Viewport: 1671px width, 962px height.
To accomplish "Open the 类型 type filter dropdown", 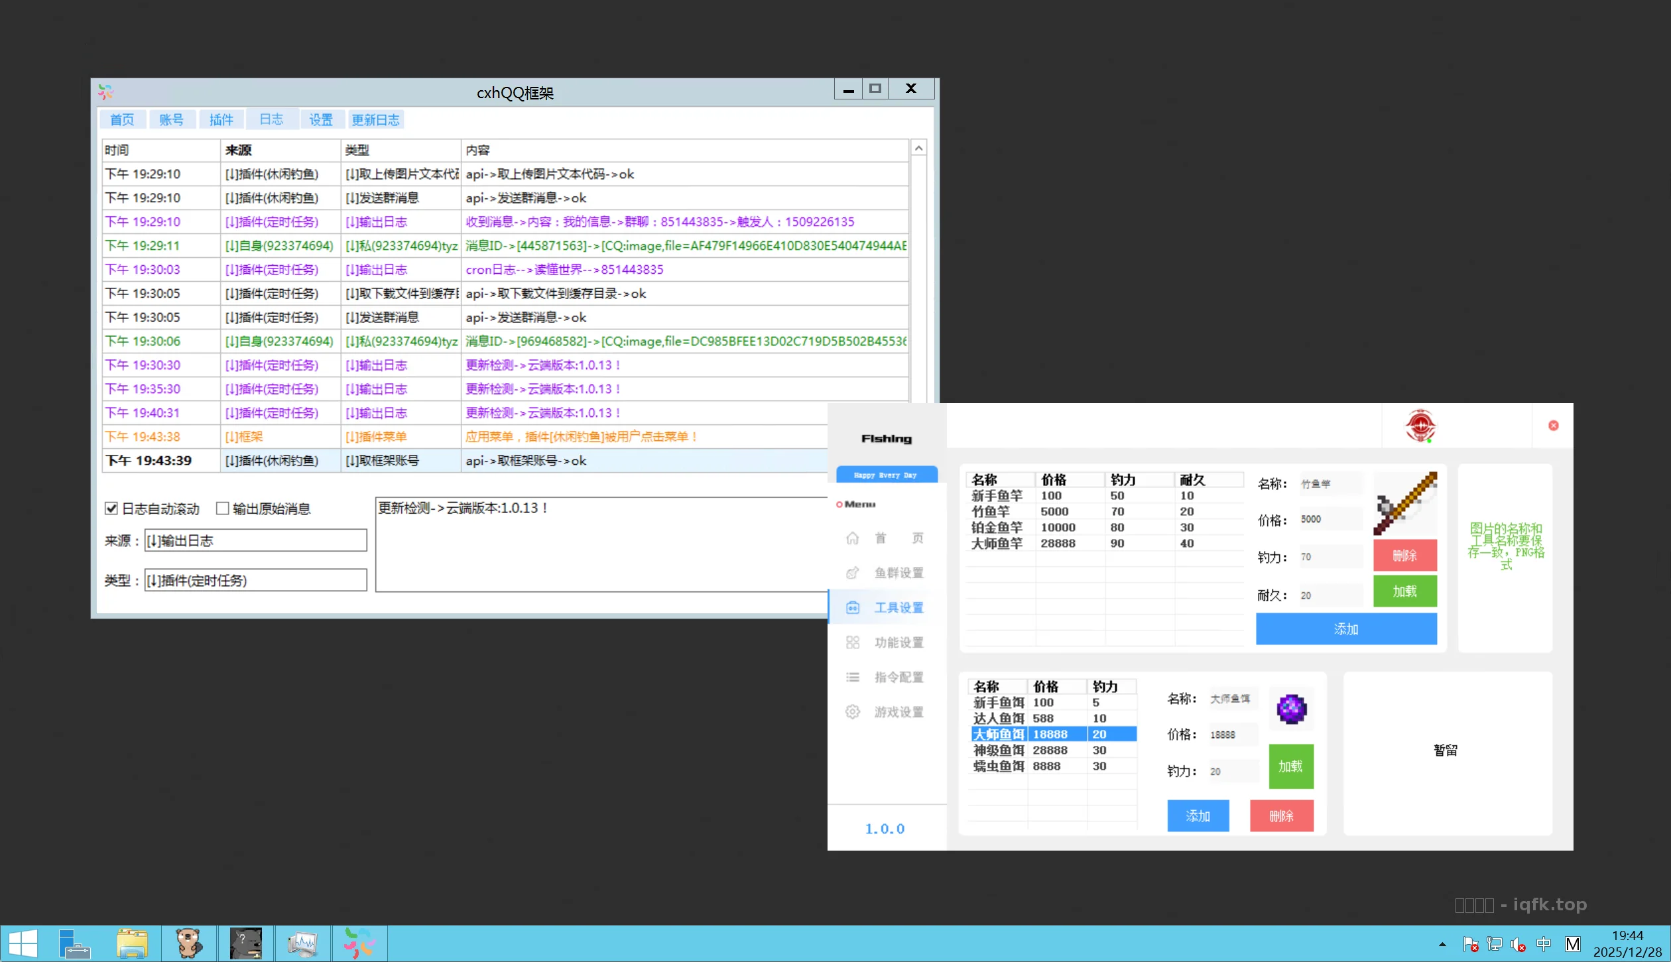I will (255, 579).
